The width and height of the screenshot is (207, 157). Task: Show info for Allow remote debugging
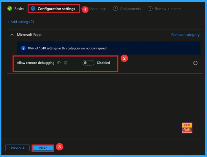point(65,63)
